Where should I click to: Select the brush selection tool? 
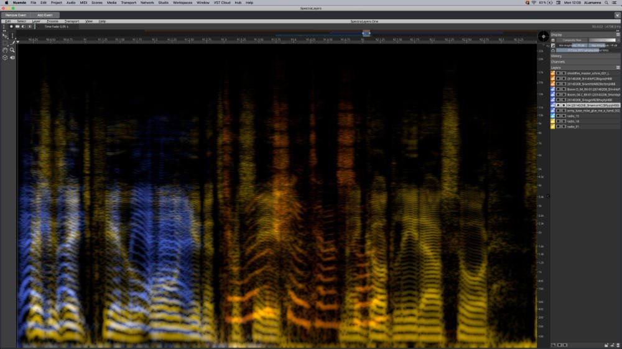click(13, 43)
